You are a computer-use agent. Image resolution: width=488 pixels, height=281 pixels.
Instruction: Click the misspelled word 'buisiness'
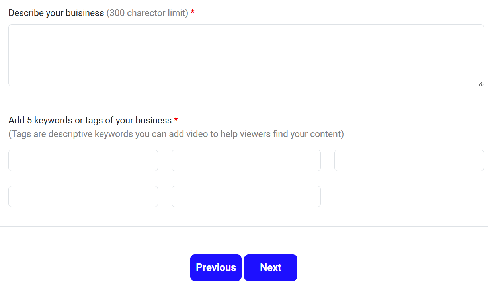click(x=86, y=13)
